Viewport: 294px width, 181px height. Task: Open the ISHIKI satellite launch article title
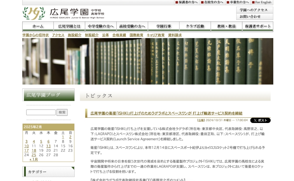pos(166,113)
